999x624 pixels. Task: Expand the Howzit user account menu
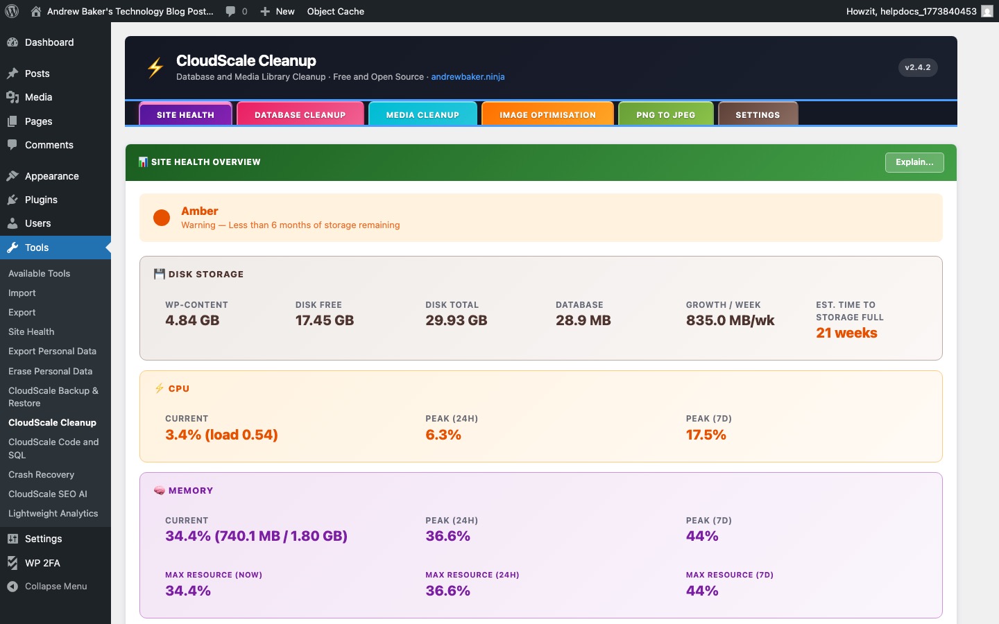coord(911,11)
